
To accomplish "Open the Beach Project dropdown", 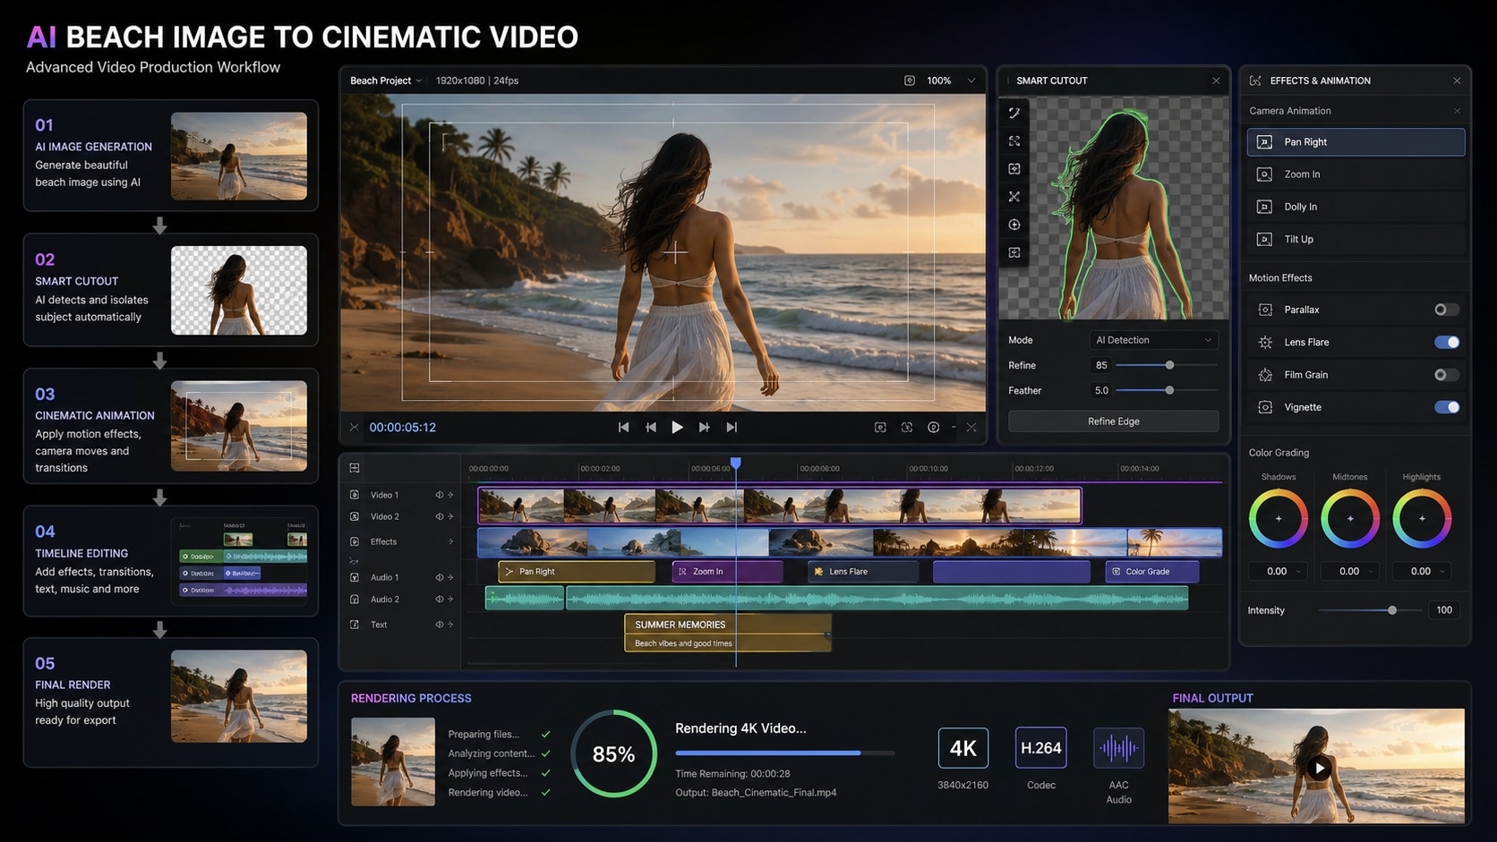I will [386, 81].
